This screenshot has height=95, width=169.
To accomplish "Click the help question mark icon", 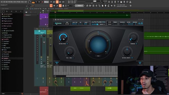I will click(118, 2).
